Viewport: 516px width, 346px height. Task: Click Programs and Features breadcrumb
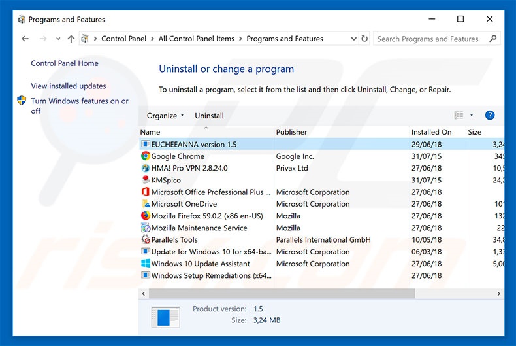coord(285,39)
